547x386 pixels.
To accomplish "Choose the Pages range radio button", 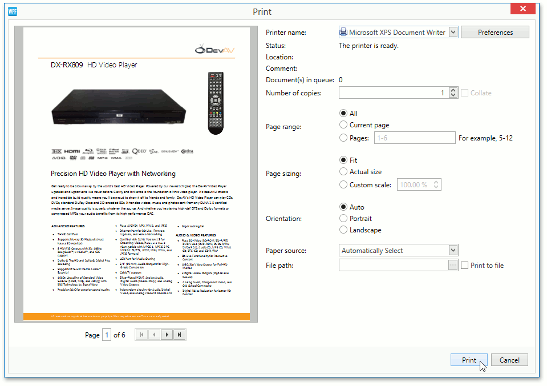I will [343, 138].
